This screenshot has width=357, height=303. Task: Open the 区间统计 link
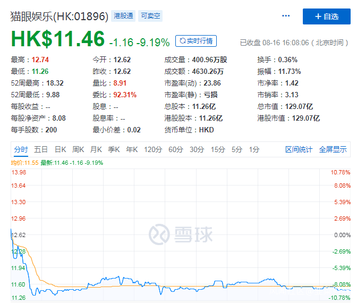(299, 150)
